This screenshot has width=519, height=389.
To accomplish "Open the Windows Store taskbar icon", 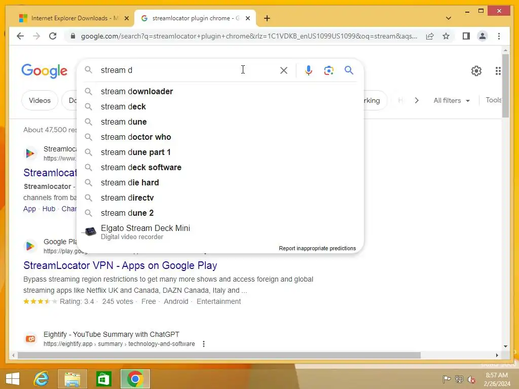I will point(103,379).
